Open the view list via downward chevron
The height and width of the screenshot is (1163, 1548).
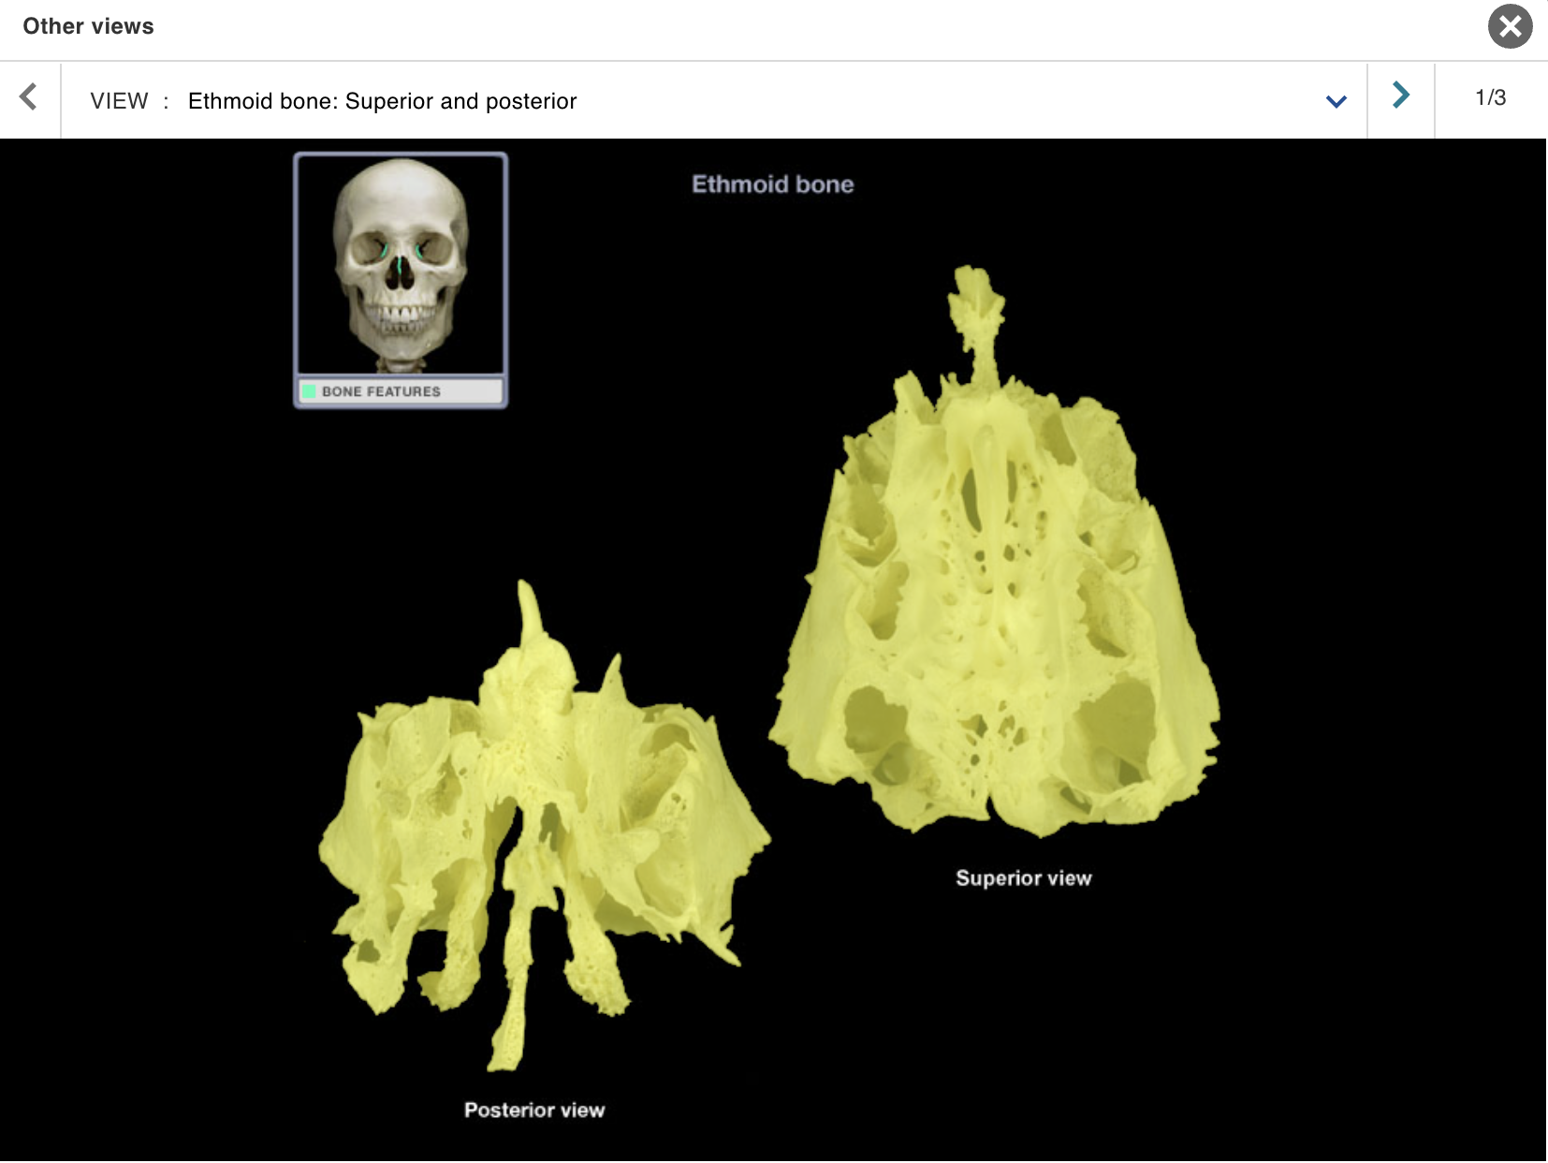click(x=1336, y=100)
